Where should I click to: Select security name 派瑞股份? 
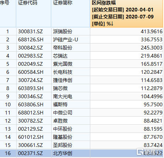pos(63,31)
